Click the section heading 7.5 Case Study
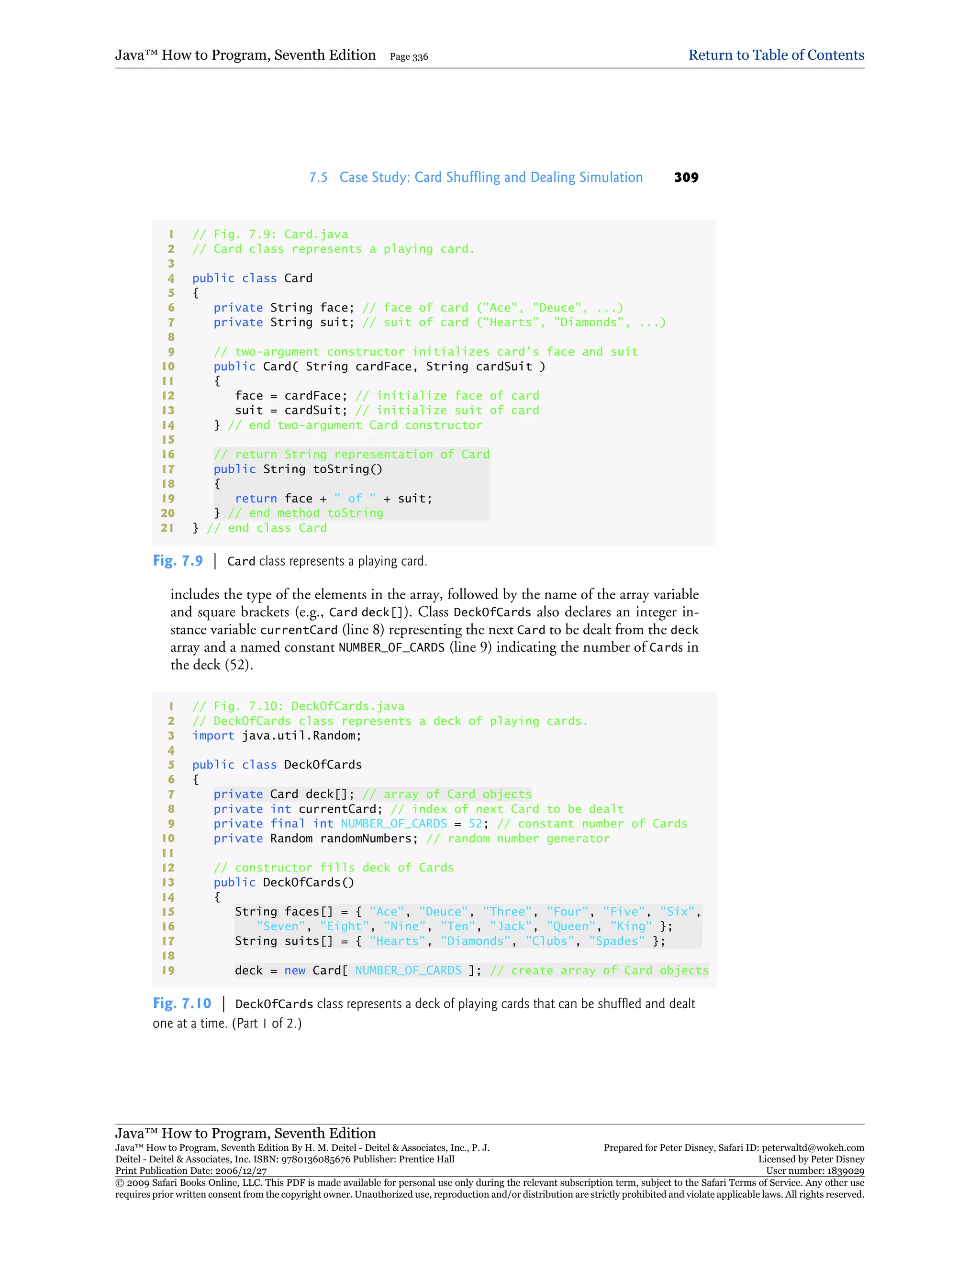Screen dimensions: 980x1268 pyautogui.click(x=476, y=178)
